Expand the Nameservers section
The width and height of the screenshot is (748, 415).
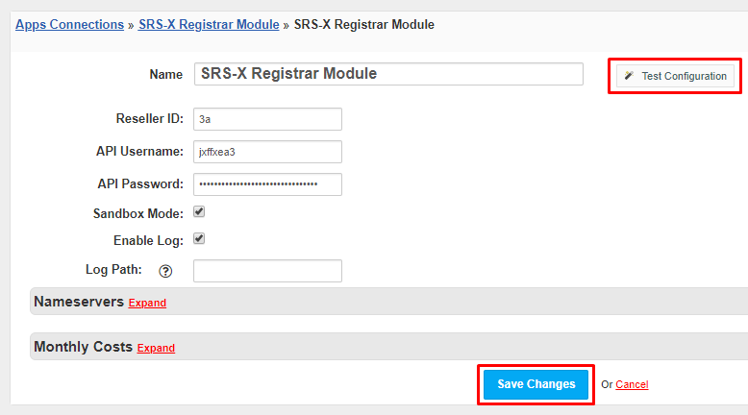[147, 303]
